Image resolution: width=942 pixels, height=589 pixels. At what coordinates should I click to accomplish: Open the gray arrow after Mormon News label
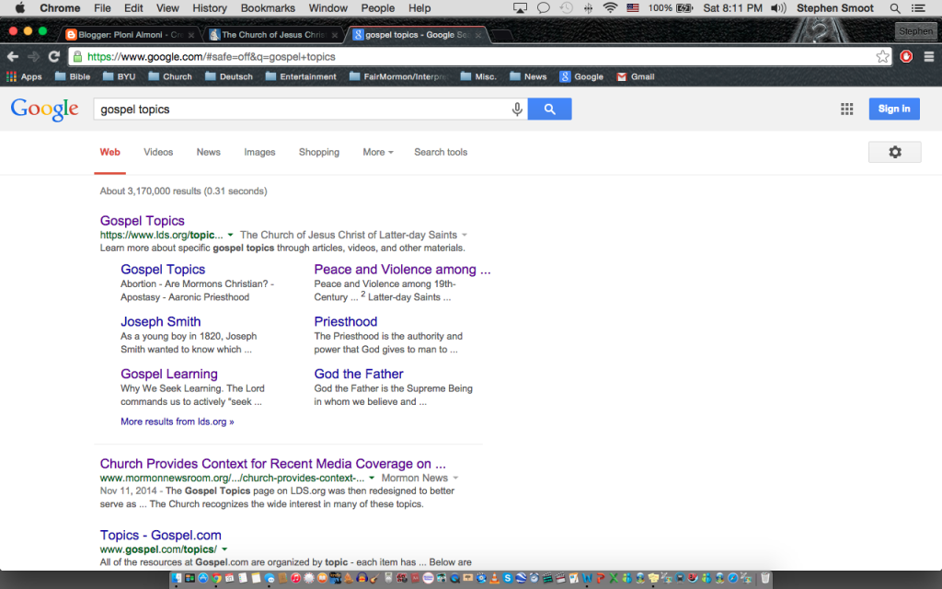(x=455, y=478)
